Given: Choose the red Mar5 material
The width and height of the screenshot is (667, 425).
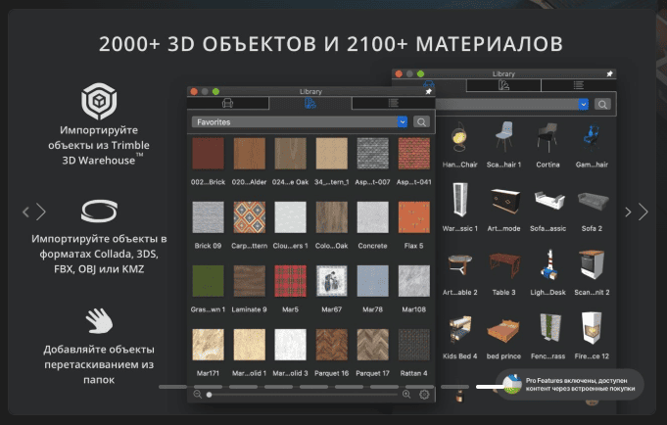Looking at the screenshot, I should click(291, 281).
